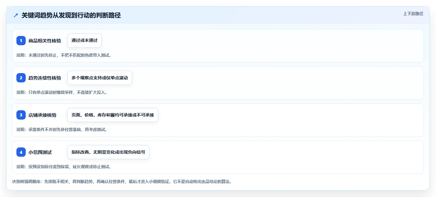Click the step 3 number badge
436x197 pixels.
21,115
